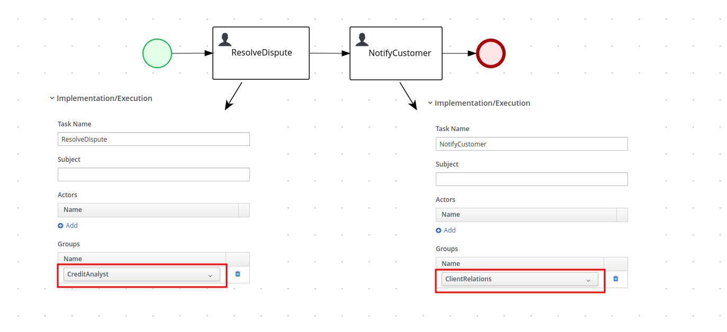Click the NotifyCustomer Subject field
727x332 pixels.
532,179
